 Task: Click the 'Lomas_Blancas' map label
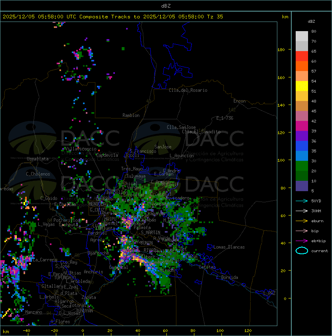229,247
